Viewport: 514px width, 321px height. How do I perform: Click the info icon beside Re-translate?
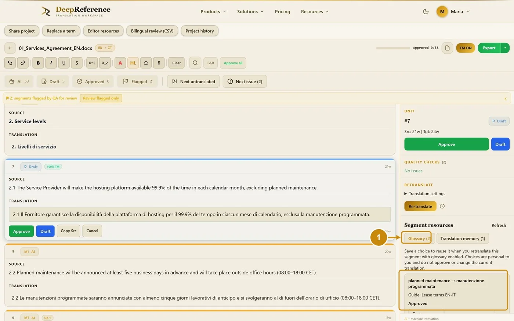pos(442,206)
